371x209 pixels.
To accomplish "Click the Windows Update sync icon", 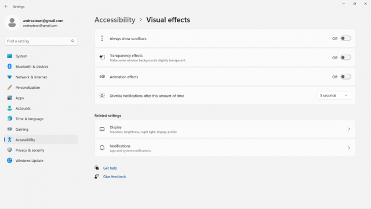I will pyautogui.click(x=9, y=160).
